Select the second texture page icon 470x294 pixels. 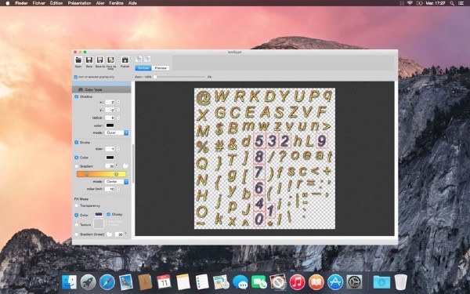pyautogui.click(x=147, y=59)
